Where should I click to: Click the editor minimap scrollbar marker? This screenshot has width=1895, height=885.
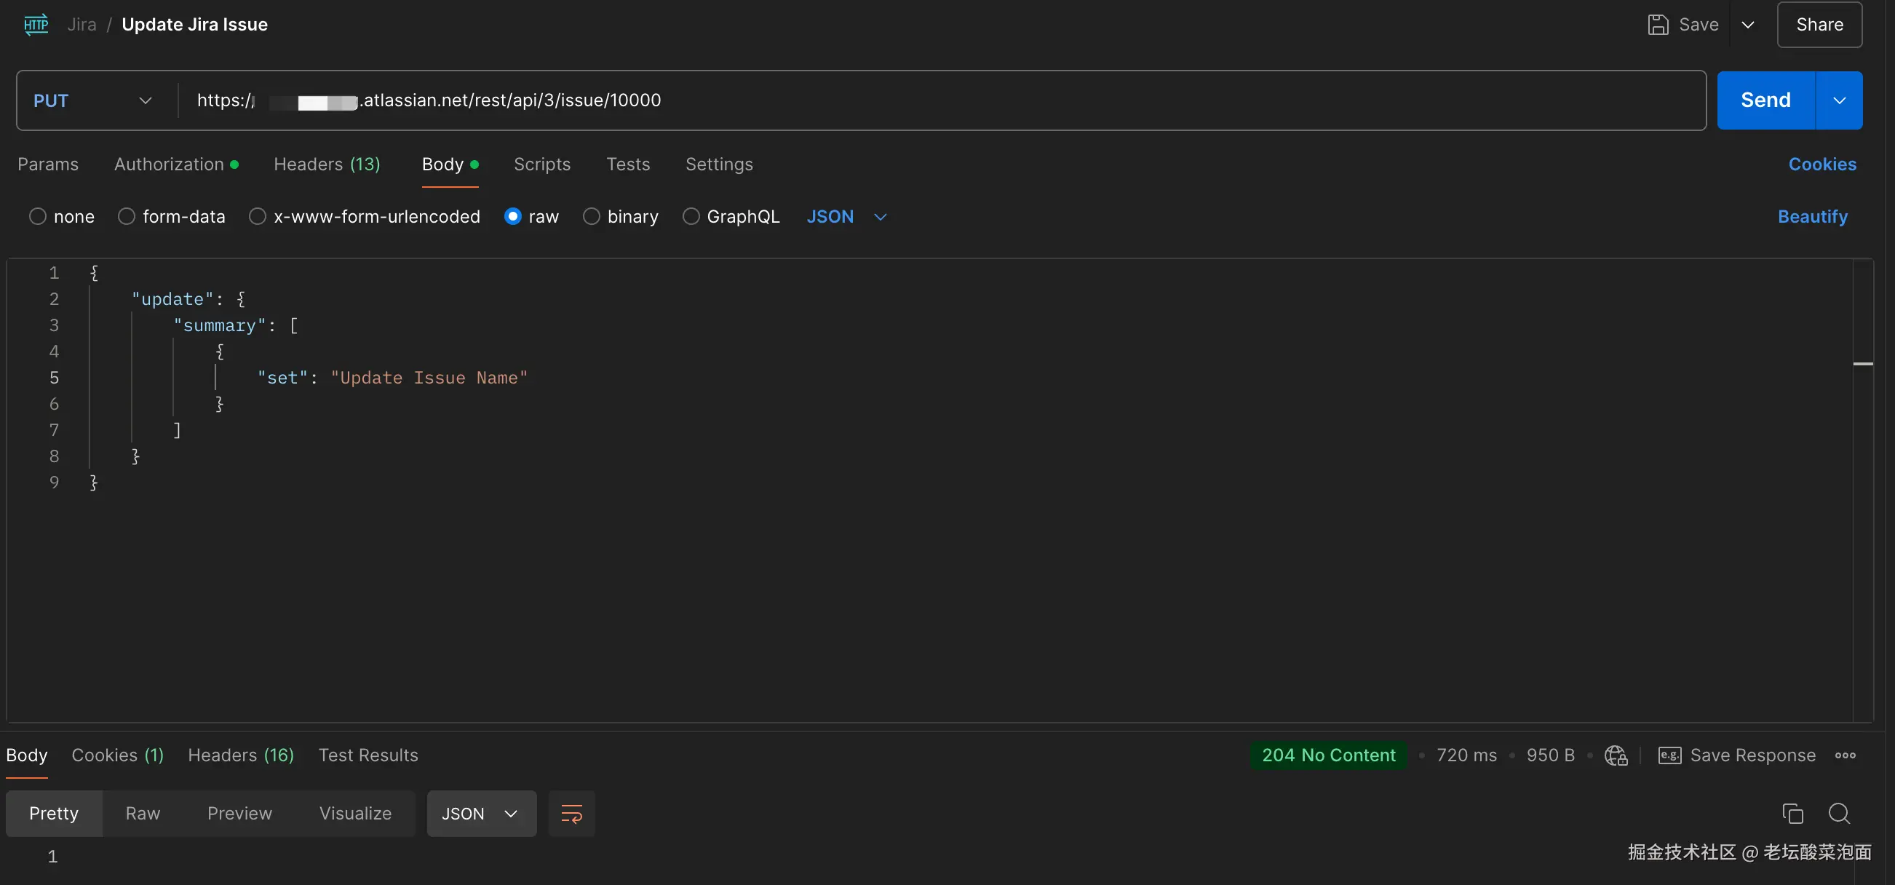[x=1863, y=363]
